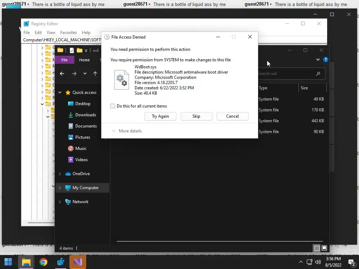
Task: Select the Network icon
Action: click(68, 202)
